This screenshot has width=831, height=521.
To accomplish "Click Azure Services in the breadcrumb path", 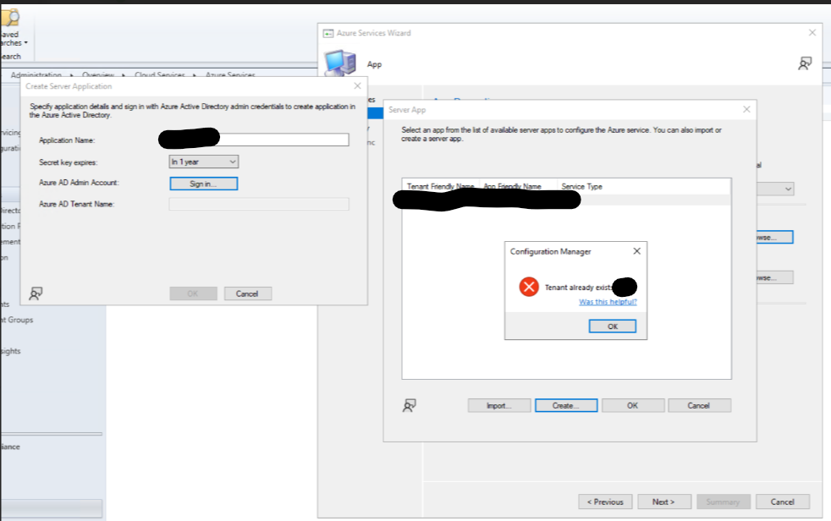I will coord(230,74).
